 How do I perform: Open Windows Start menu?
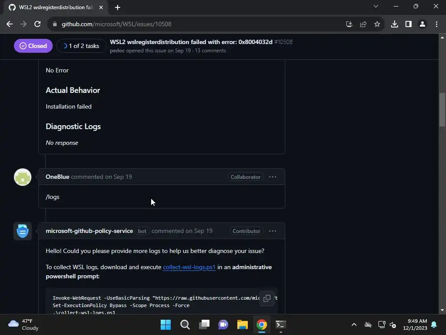coord(166,325)
